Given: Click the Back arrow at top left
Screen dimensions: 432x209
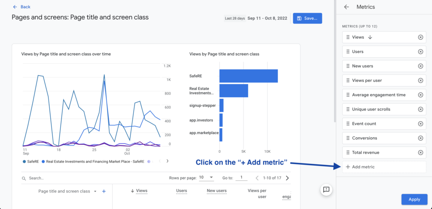Looking at the screenshot, I should (x=16, y=7).
